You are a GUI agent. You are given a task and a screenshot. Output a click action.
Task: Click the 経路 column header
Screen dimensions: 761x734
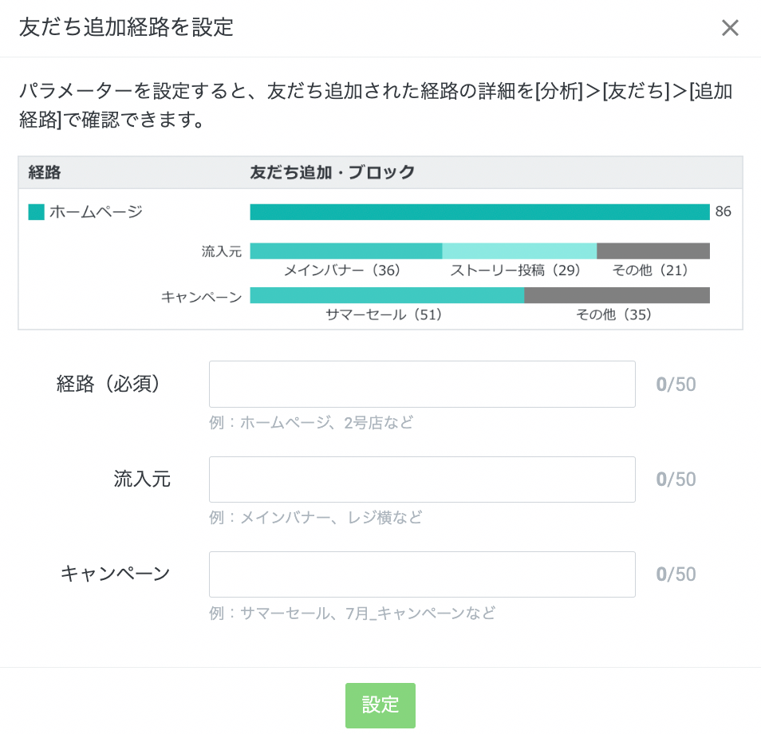pyautogui.click(x=45, y=172)
